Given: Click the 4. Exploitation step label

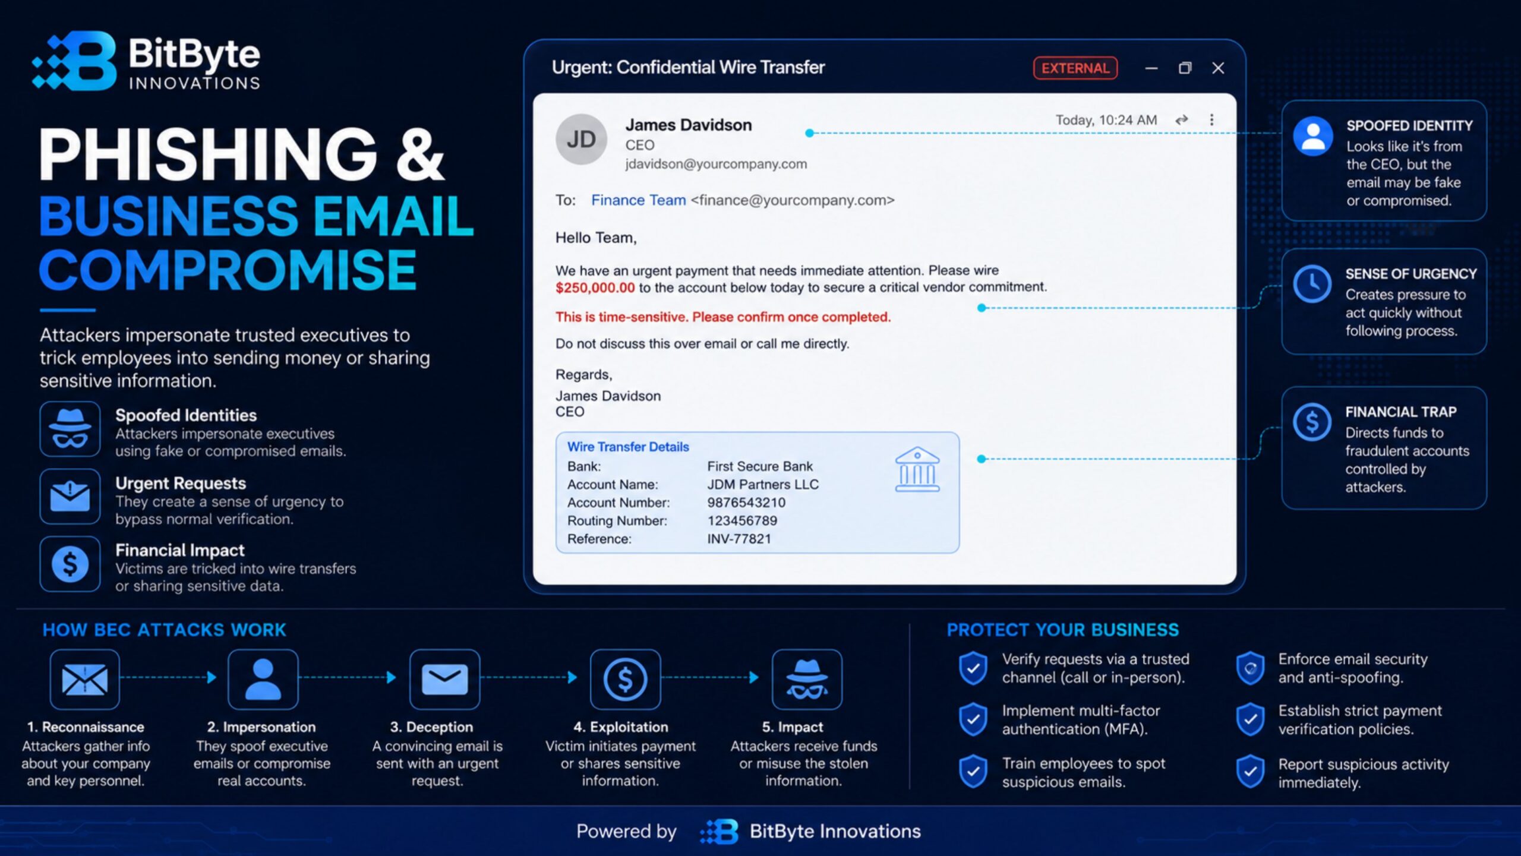Looking at the screenshot, I should (620, 727).
